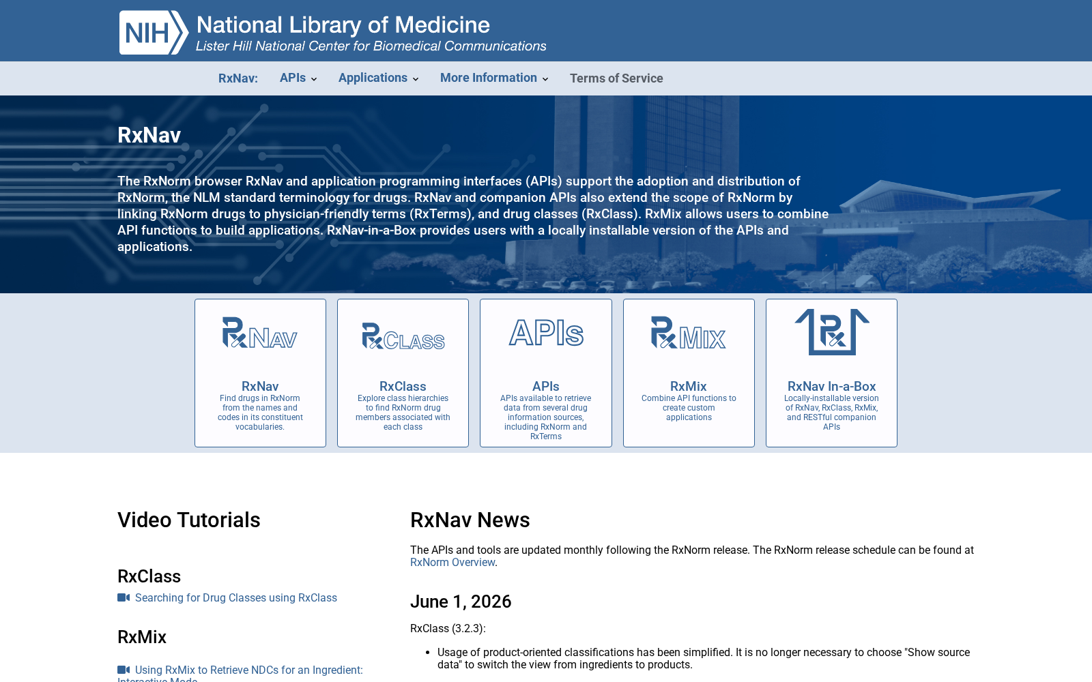Screen dimensions: 1092x682
Task: Click the National Library of Medicine title
Action: (343, 25)
